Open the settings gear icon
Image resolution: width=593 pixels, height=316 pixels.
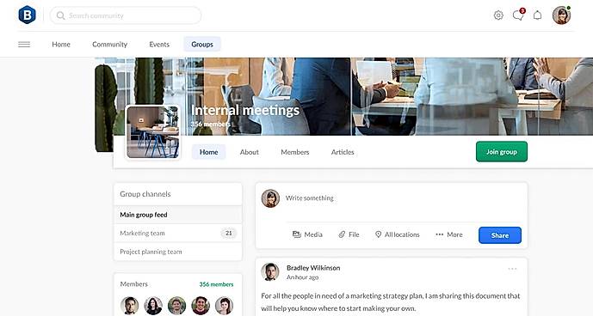pyautogui.click(x=498, y=15)
